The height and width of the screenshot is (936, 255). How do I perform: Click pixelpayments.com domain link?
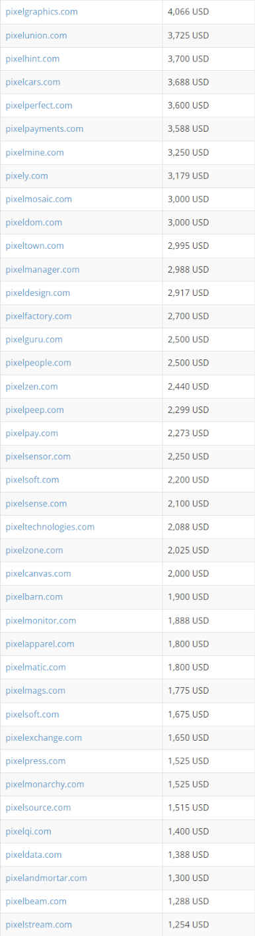coord(44,129)
